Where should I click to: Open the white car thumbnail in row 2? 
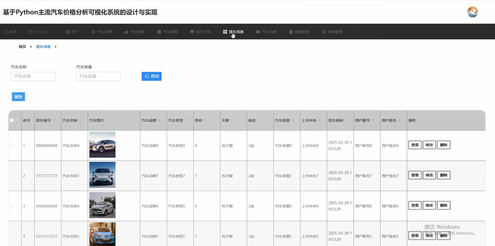click(x=102, y=175)
